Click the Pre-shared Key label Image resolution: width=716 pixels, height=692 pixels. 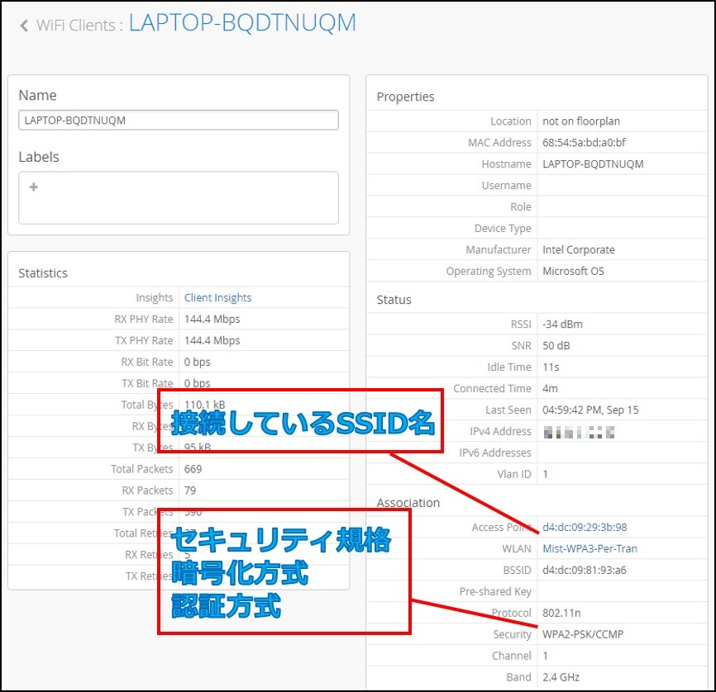(x=495, y=591)
